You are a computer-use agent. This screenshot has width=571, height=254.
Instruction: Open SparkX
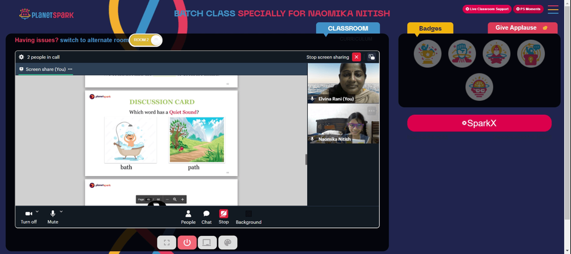pos(479,123)
